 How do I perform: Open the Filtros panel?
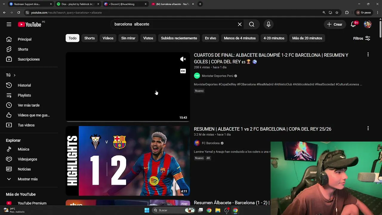pyautogui.click(x=362, y=38)
